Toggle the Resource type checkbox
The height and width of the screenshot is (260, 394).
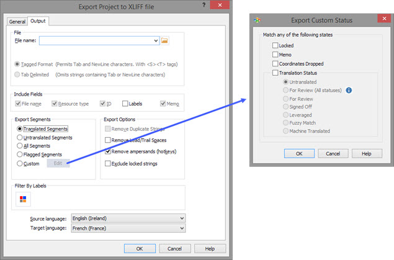point(54,104)
